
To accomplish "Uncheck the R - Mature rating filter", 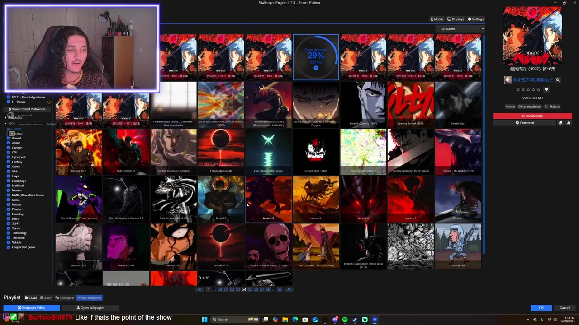I will pyautogui.click(x=8, y=102).
